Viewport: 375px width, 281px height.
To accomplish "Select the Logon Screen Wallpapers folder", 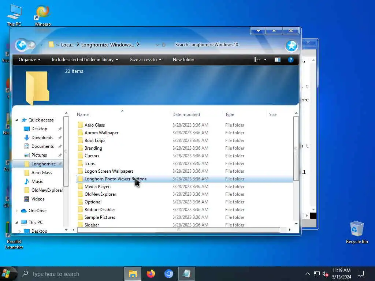I will 109,171.
